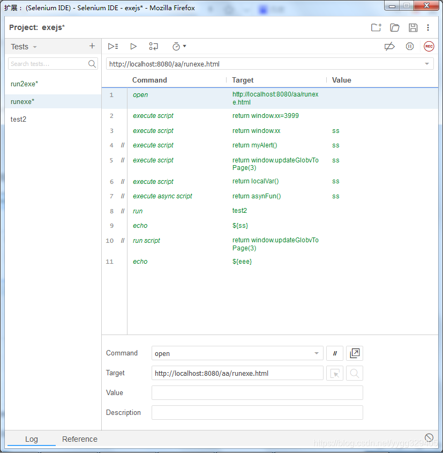Save project floppy disk icon
The width and height of the screenshot is (443, 453).
pos(413,27)
